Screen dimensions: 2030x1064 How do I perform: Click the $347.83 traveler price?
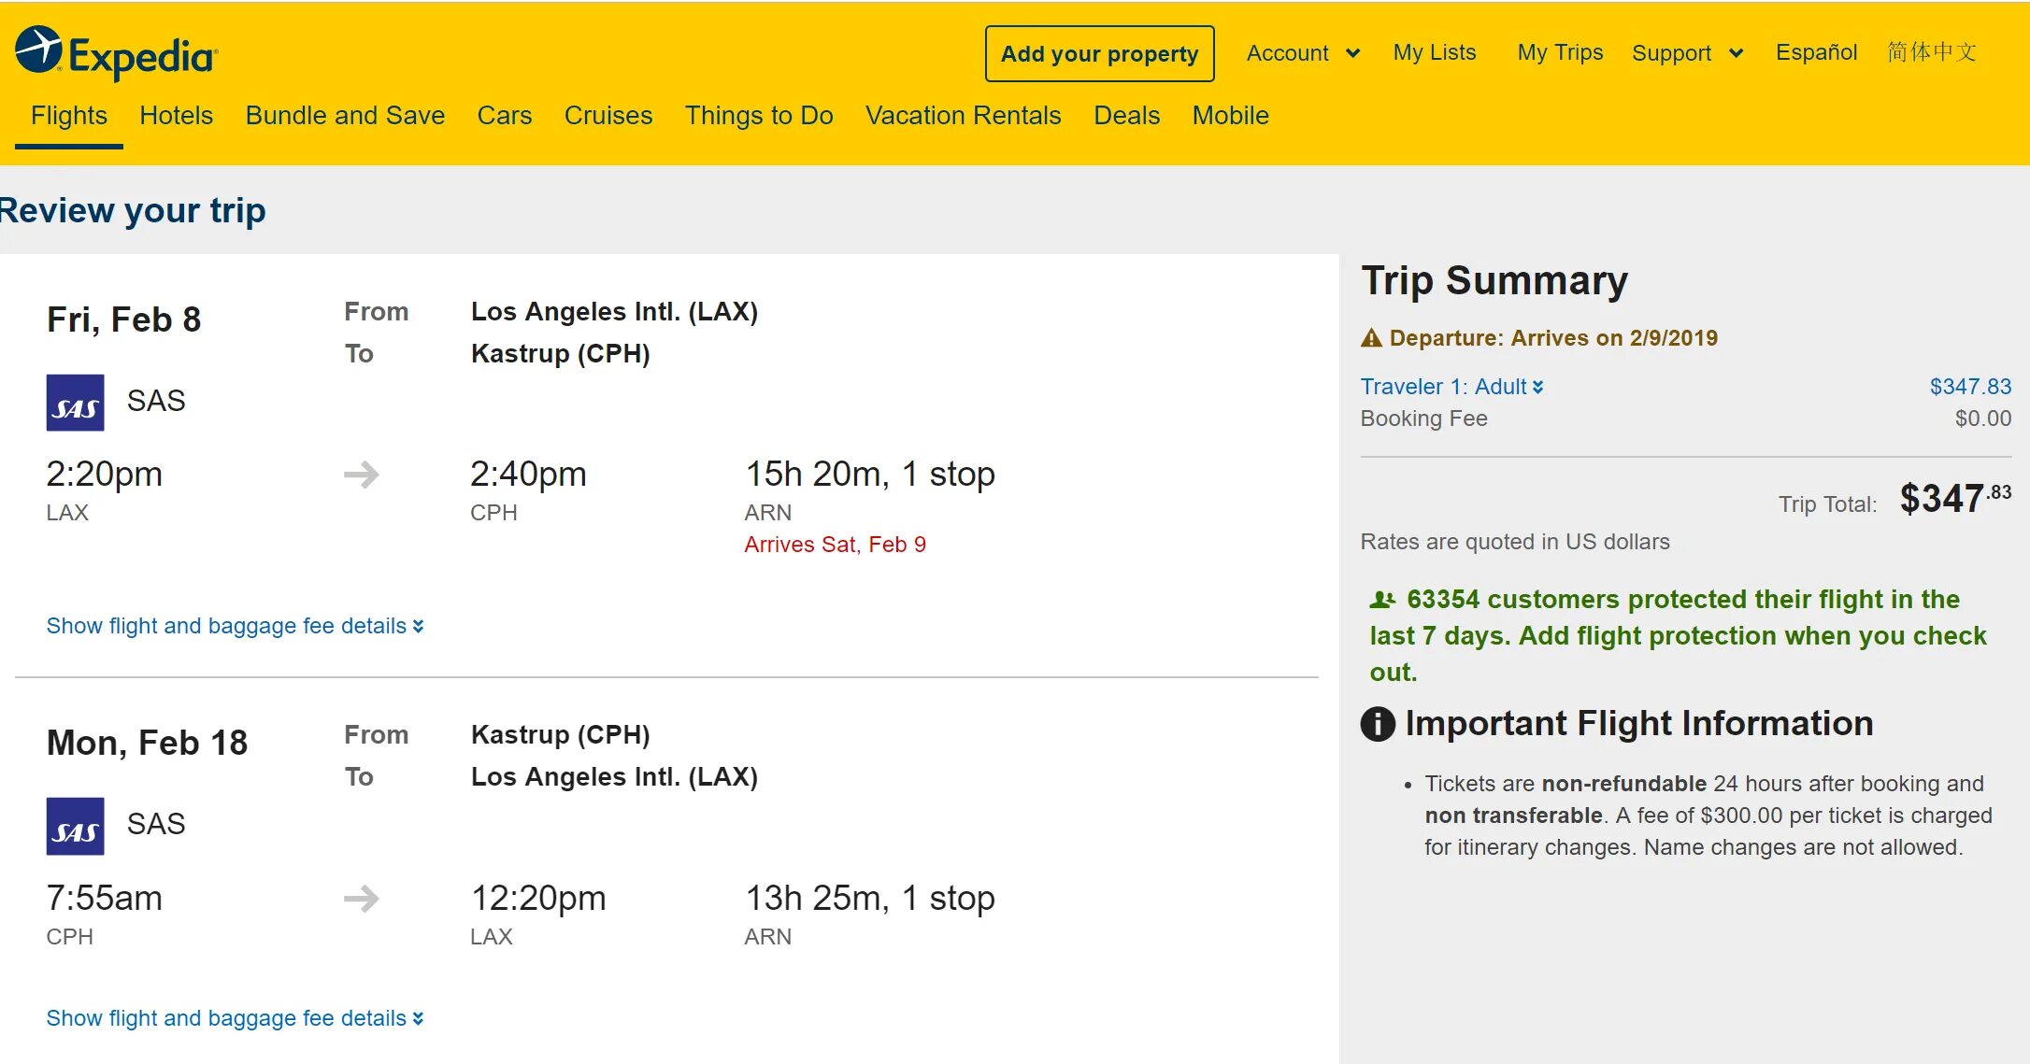[1970, 387]
